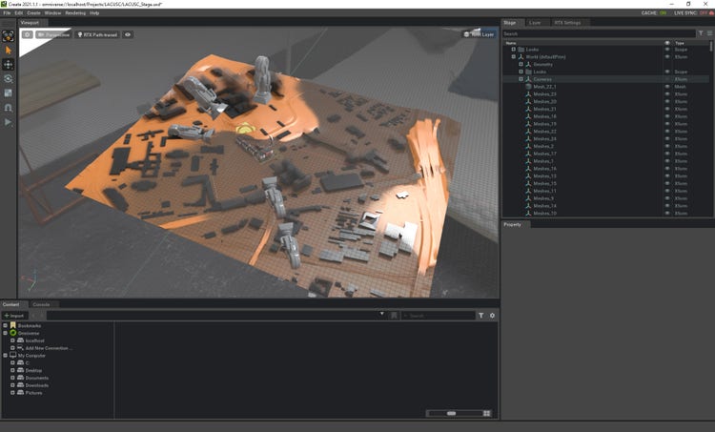The image size is (715, 432).
Task: Toggle visibility of World defaultPrim
Action: click(x=666, y=57)
